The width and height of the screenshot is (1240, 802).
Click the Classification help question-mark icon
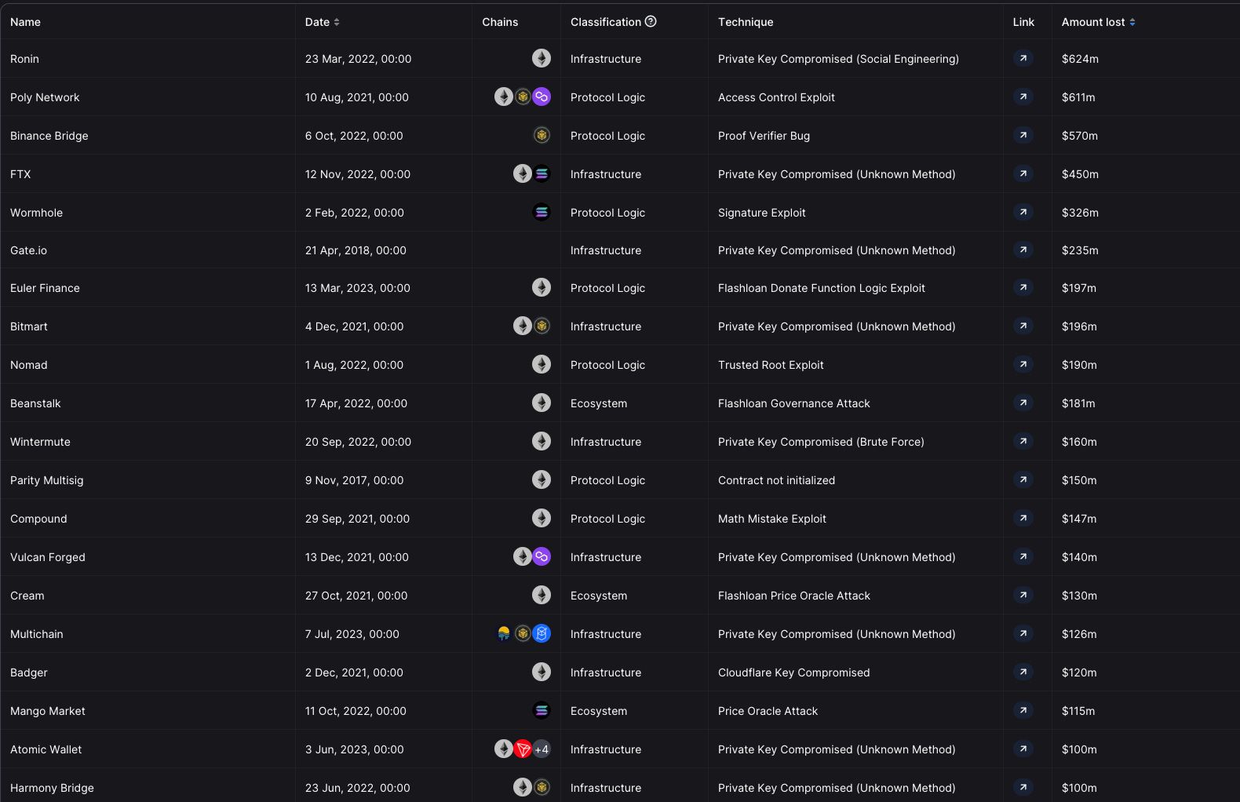click(x=651, y=21)
